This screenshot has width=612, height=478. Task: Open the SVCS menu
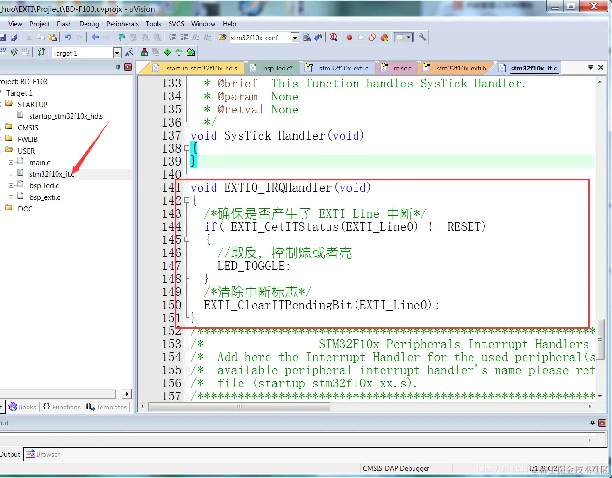click(x=176, y=24)
